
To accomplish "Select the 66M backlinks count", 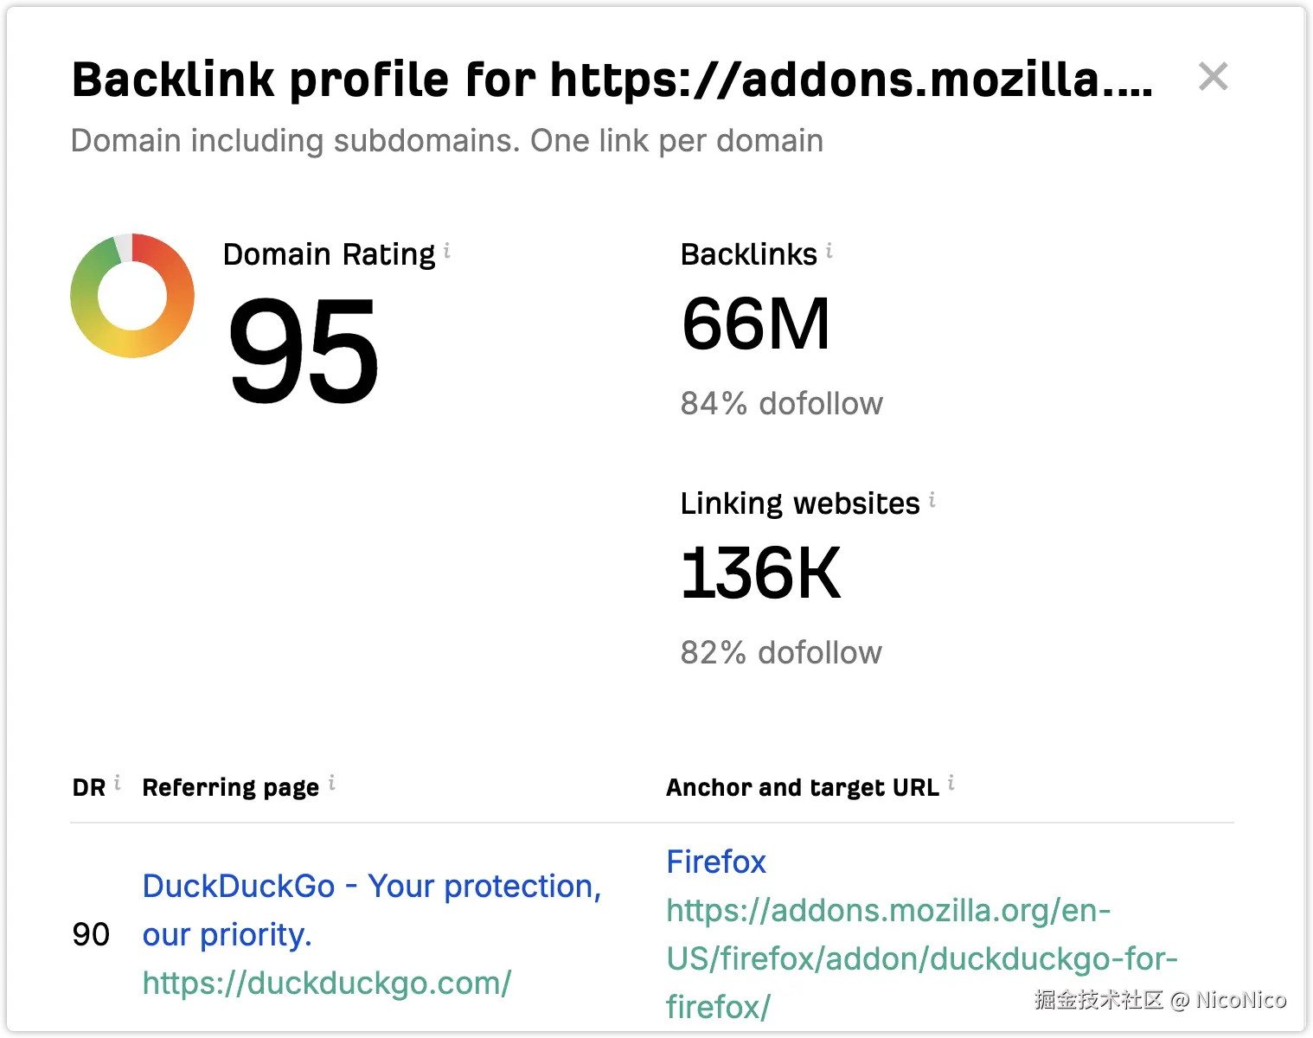I will pyautogui.click(x=755, y=324).
